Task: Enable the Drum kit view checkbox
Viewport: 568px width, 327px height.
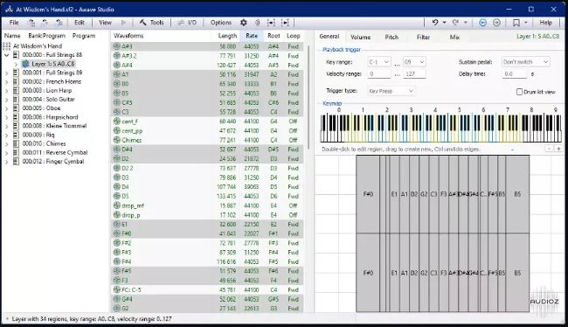Action: pos(519,92)
